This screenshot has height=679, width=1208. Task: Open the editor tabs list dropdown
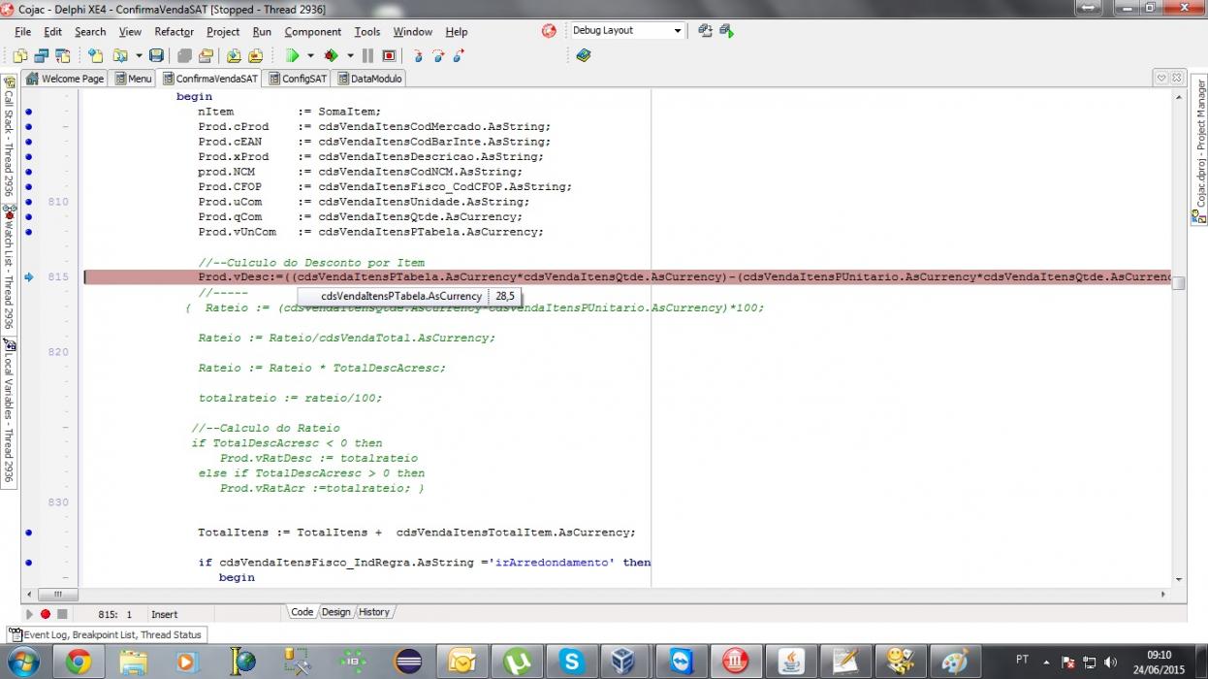(x=1160, y=78)
